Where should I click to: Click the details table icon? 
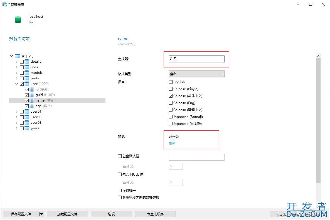27,62
